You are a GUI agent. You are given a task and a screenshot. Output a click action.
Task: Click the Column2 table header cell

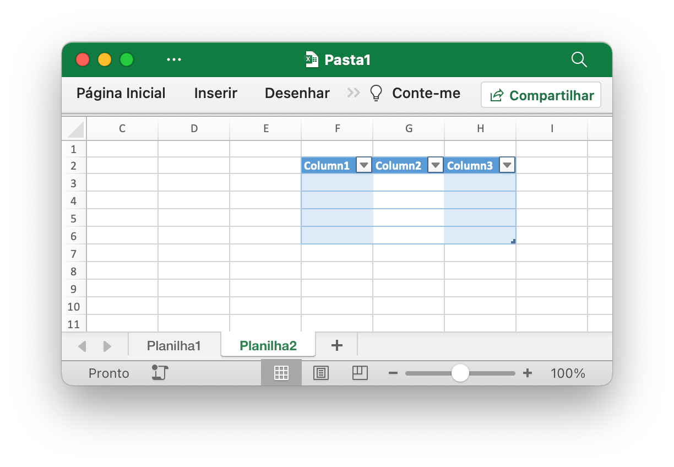tap(409, 165)
